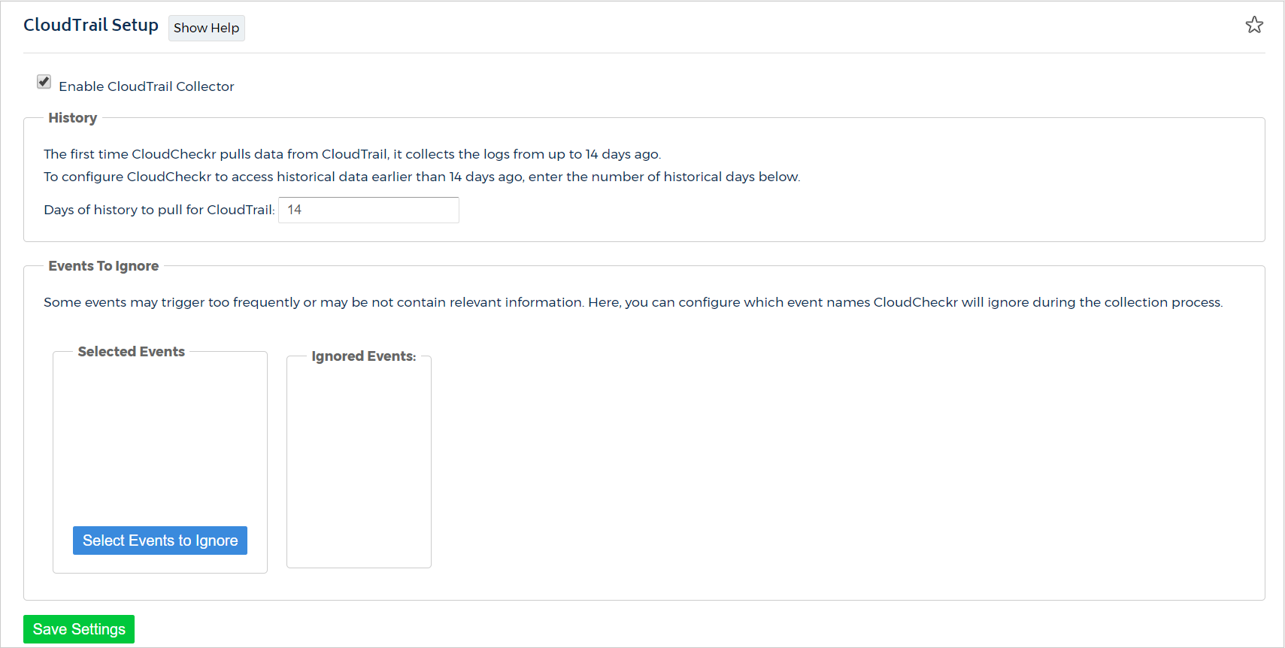1285x648 pixels.
Task: Click the sentence starting 'To configure CloudCheckr'
Action: point(422,177)
